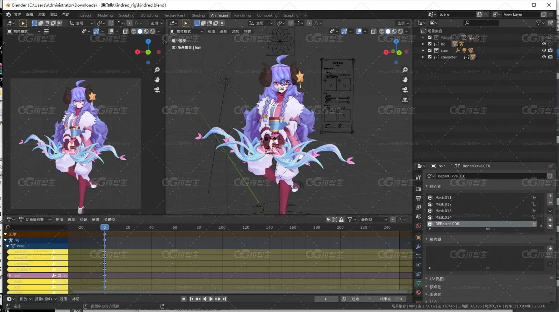Hide the rig collection with its eye icon
559x312 pixels.
click(x=544, y=44)
